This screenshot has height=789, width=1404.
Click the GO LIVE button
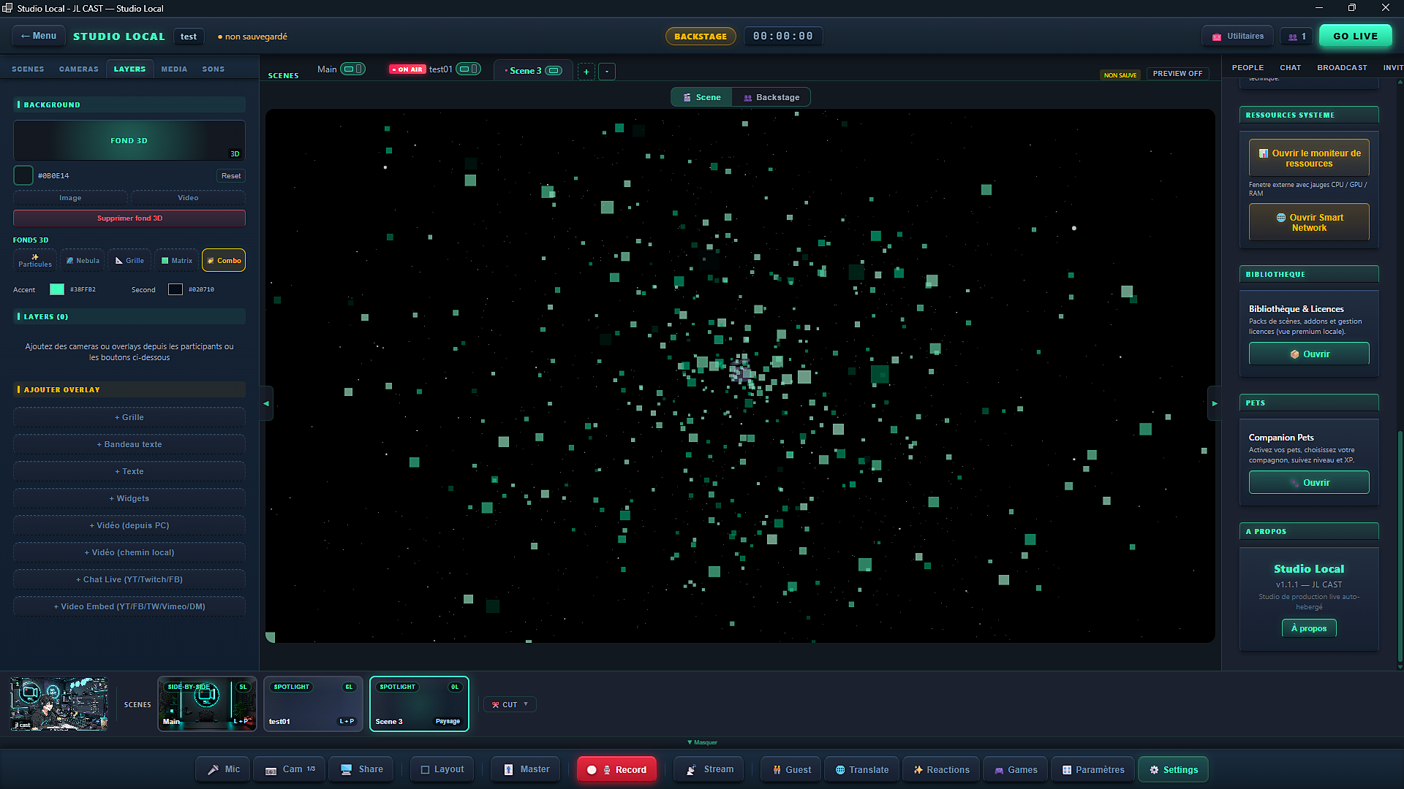[x=1355, y=36]
